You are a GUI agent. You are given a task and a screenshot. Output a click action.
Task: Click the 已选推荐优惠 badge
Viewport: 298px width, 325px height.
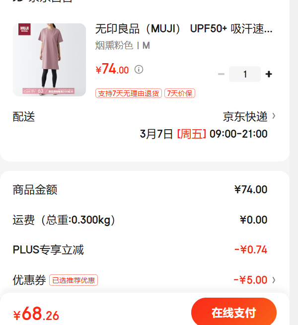(x=74, y=280)
